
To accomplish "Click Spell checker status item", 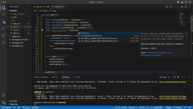I will tap(168, 107).
